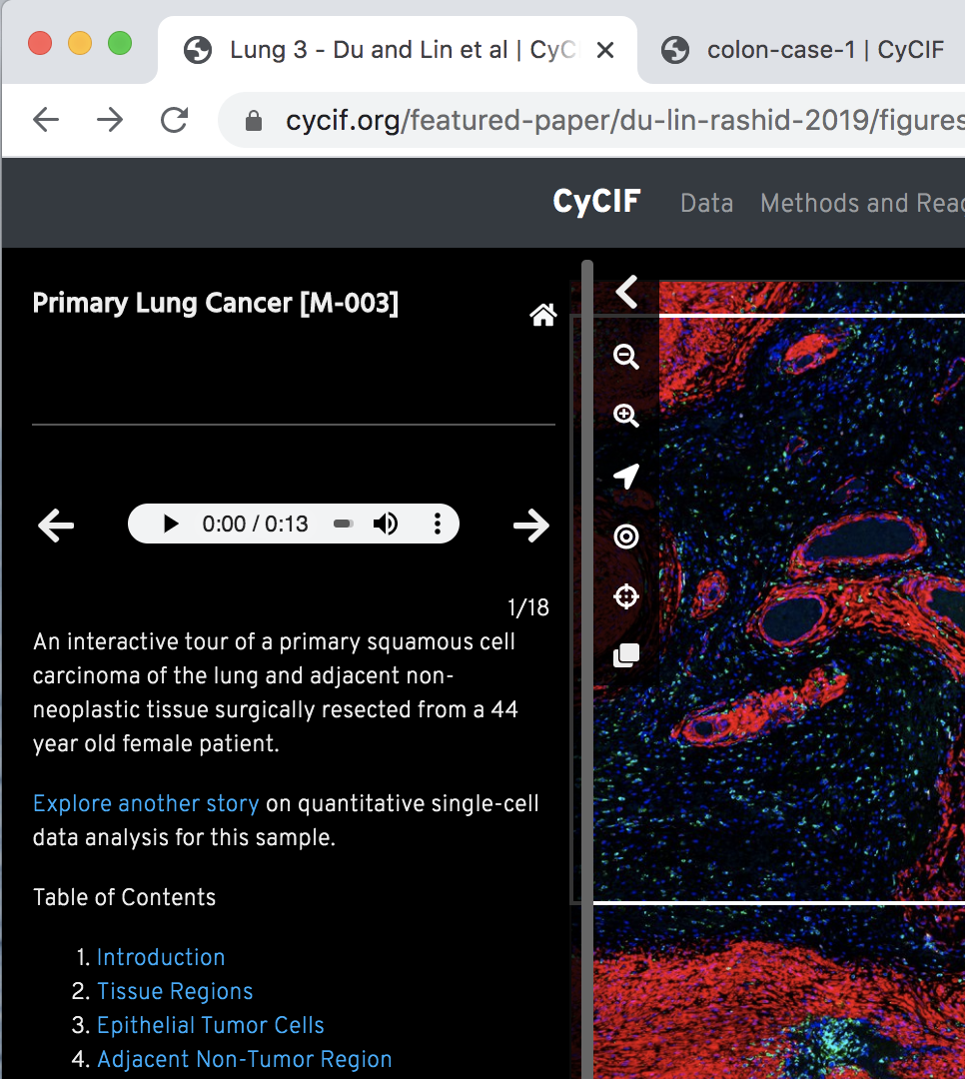Play the 13-second narration

pos(169,523)
